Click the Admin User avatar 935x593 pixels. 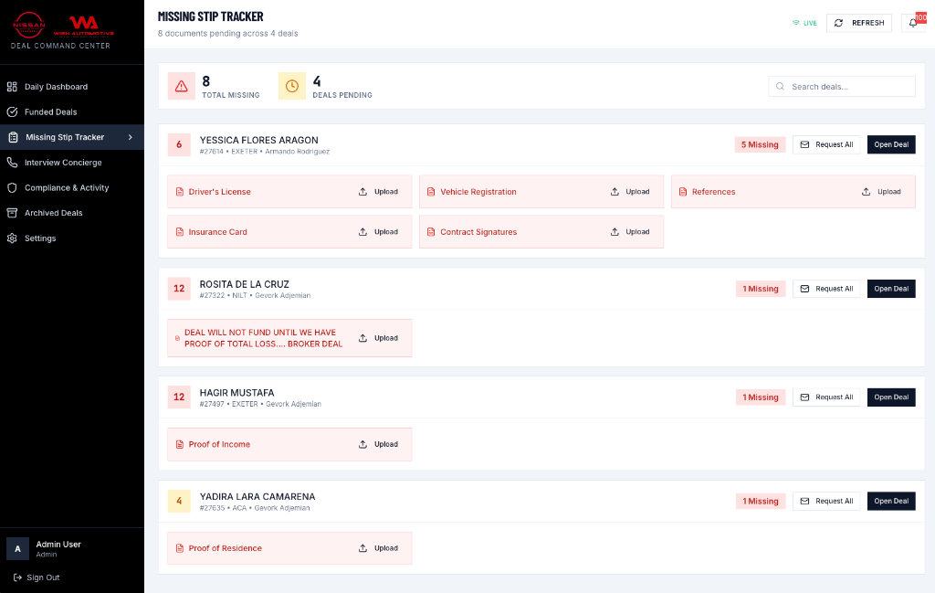[x=18, y=549]
